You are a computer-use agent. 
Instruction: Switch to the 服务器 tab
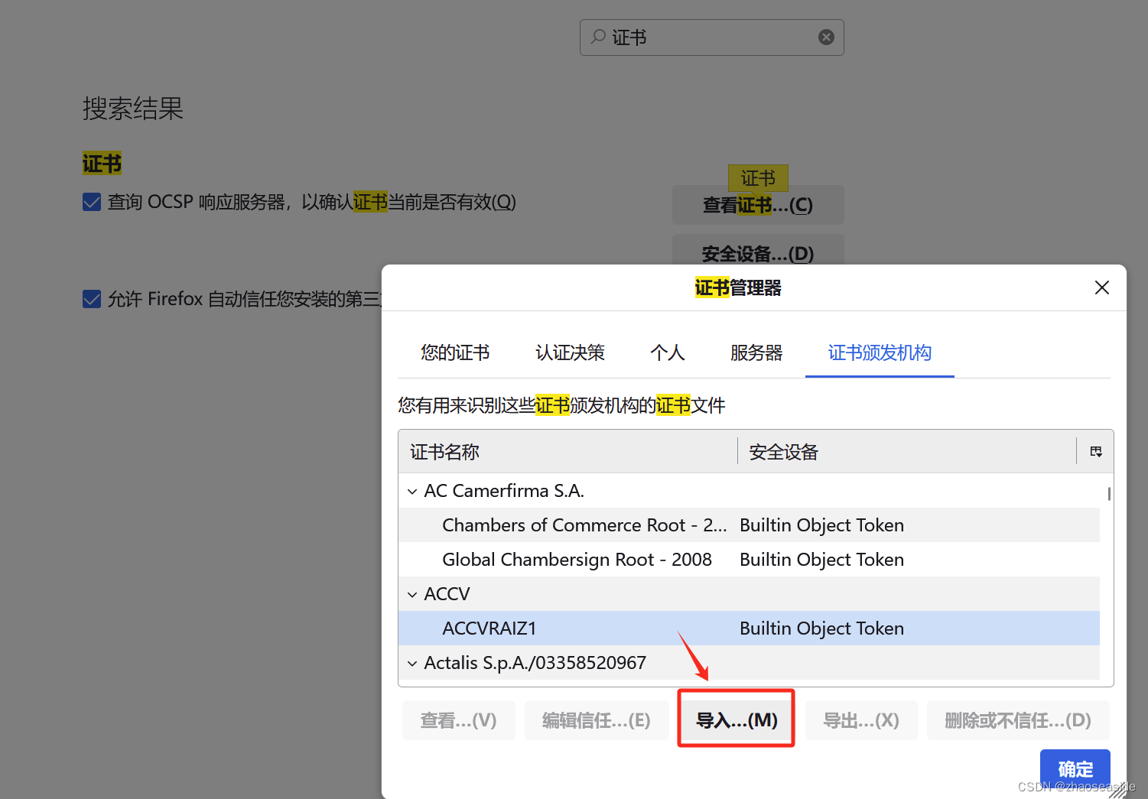tap(756, 352)
